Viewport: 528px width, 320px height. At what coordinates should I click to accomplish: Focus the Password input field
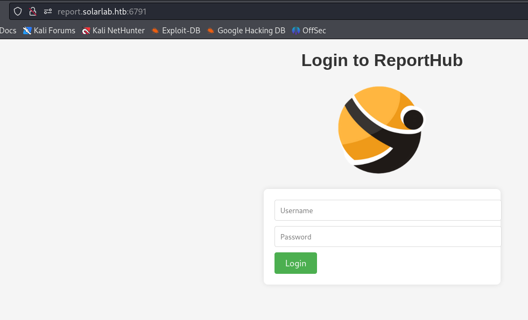coord(388,237)
